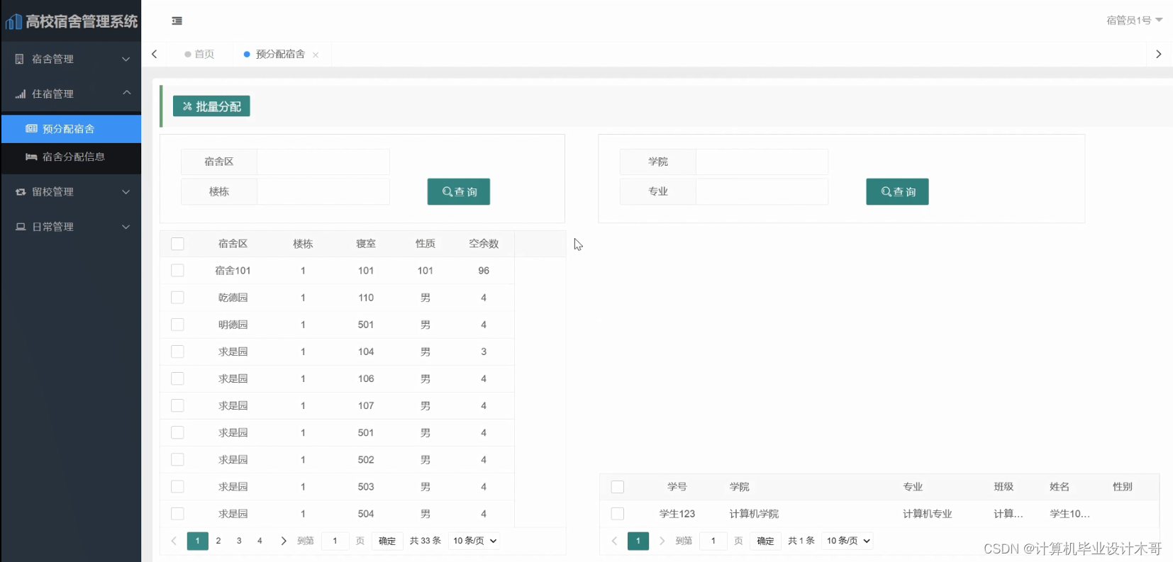Click the 预分配宿舍 sidebar icon
Screen dimensions: 1173x562
[x=31, y=129]
